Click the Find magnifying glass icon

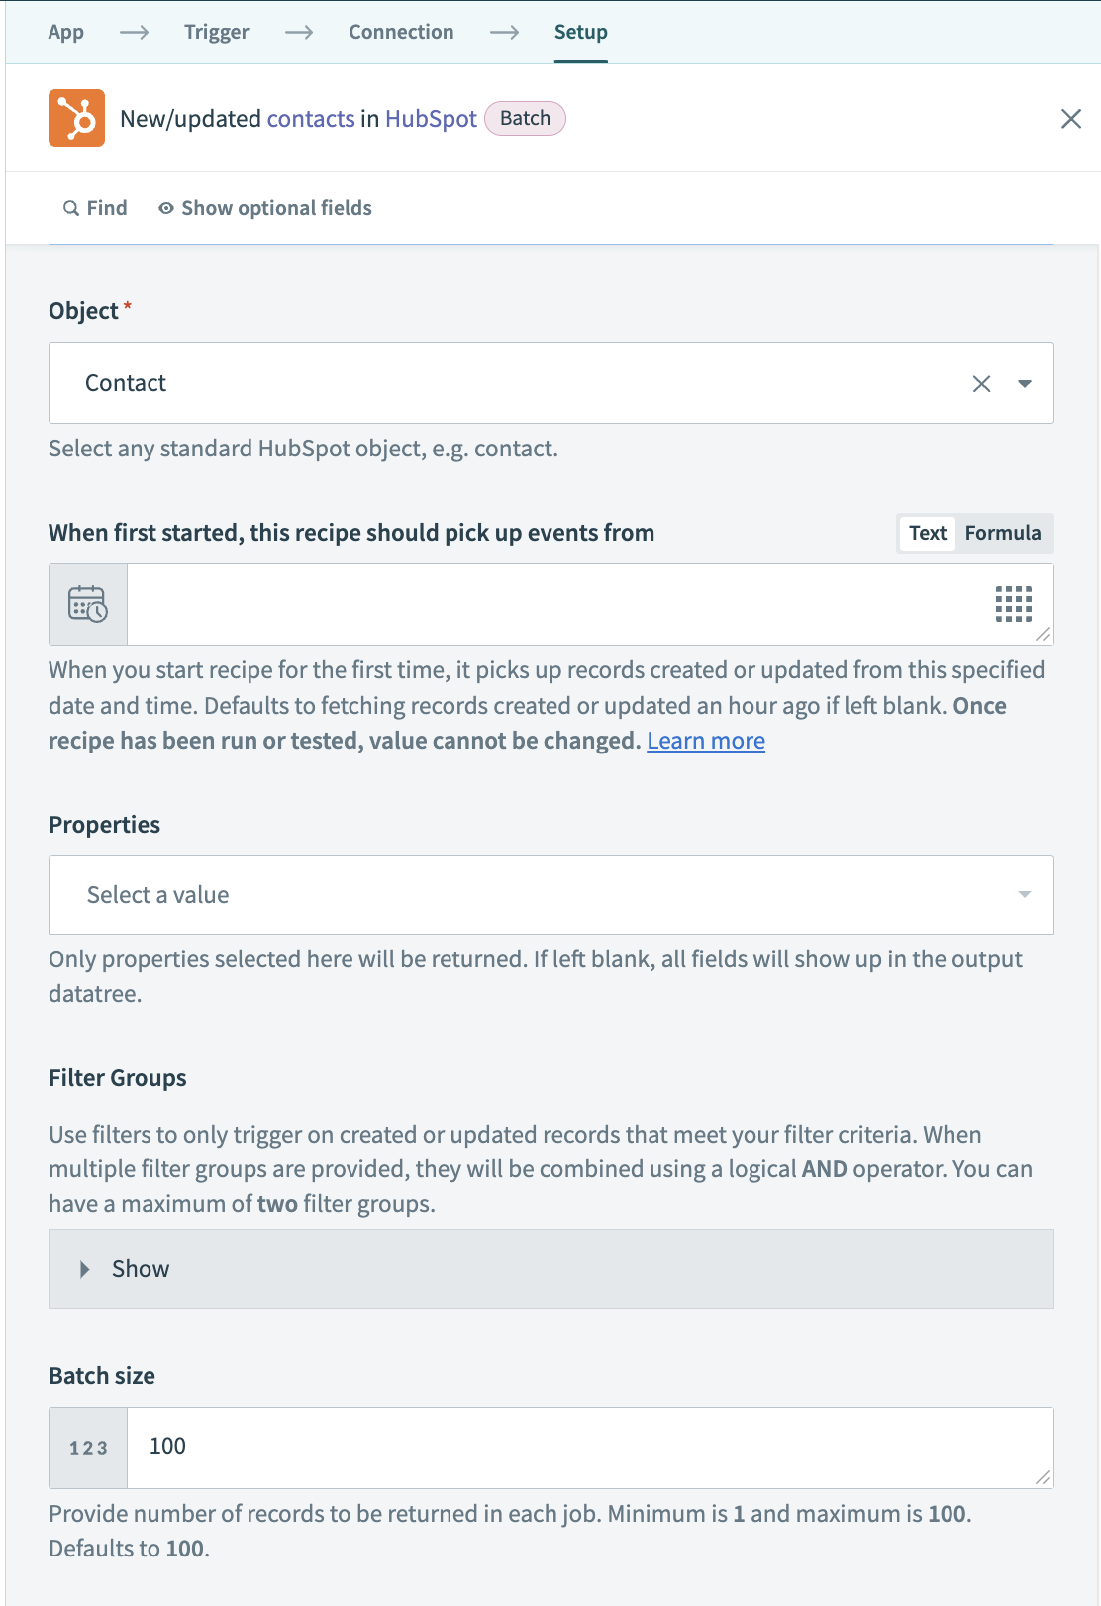(71, 207)
